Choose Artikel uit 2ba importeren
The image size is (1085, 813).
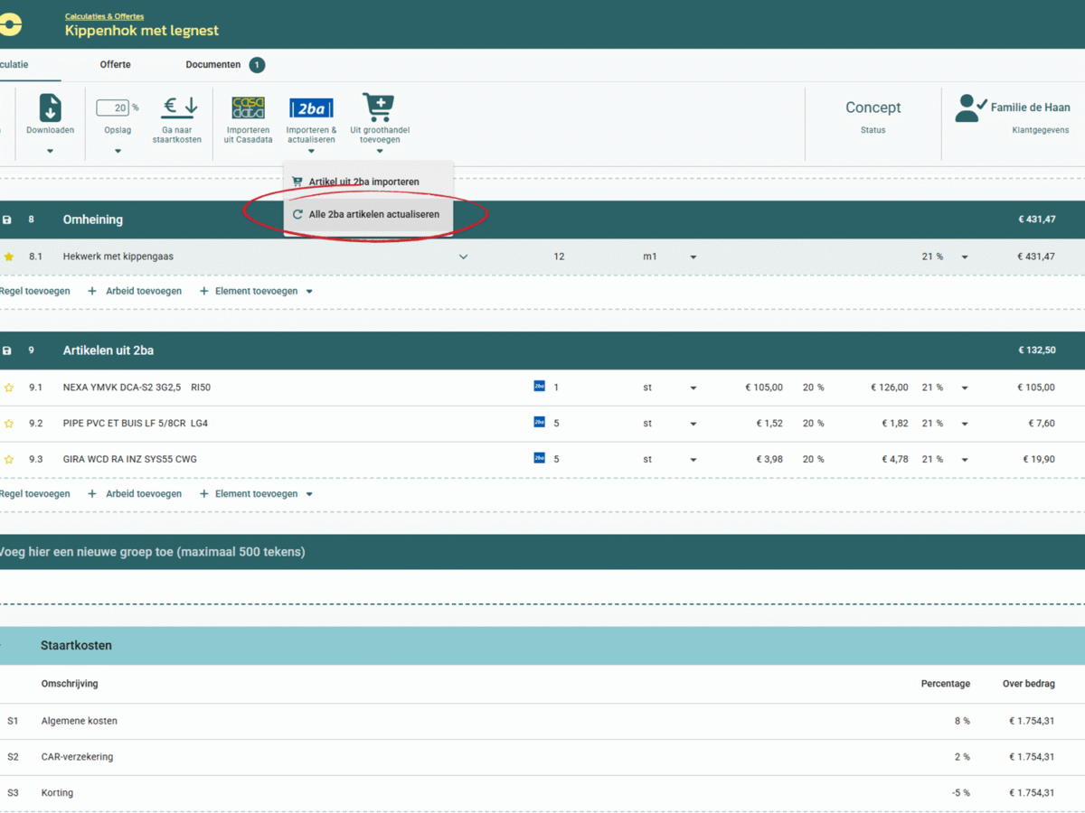(x=363, y=182)
